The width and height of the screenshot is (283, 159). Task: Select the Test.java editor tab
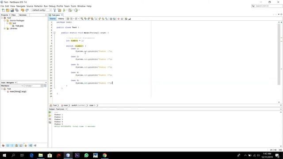point(55,15)
